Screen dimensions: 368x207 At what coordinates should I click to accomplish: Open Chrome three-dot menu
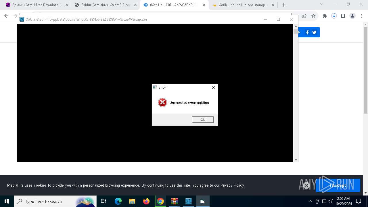[362, 16]
